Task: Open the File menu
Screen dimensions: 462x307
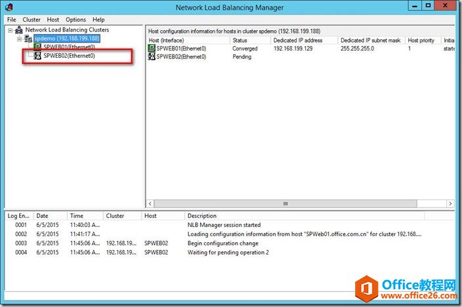Action: coord(12,20)
